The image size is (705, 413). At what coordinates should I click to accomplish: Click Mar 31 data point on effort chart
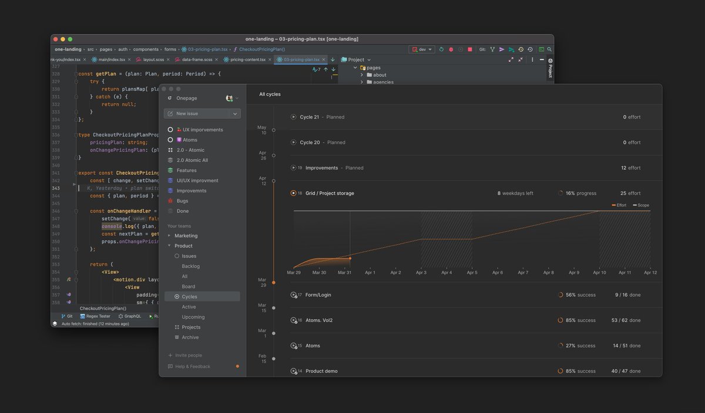click(350, 258)
